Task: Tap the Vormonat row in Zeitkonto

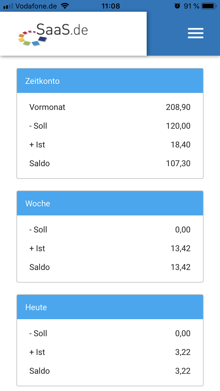Action: (110, 107)
